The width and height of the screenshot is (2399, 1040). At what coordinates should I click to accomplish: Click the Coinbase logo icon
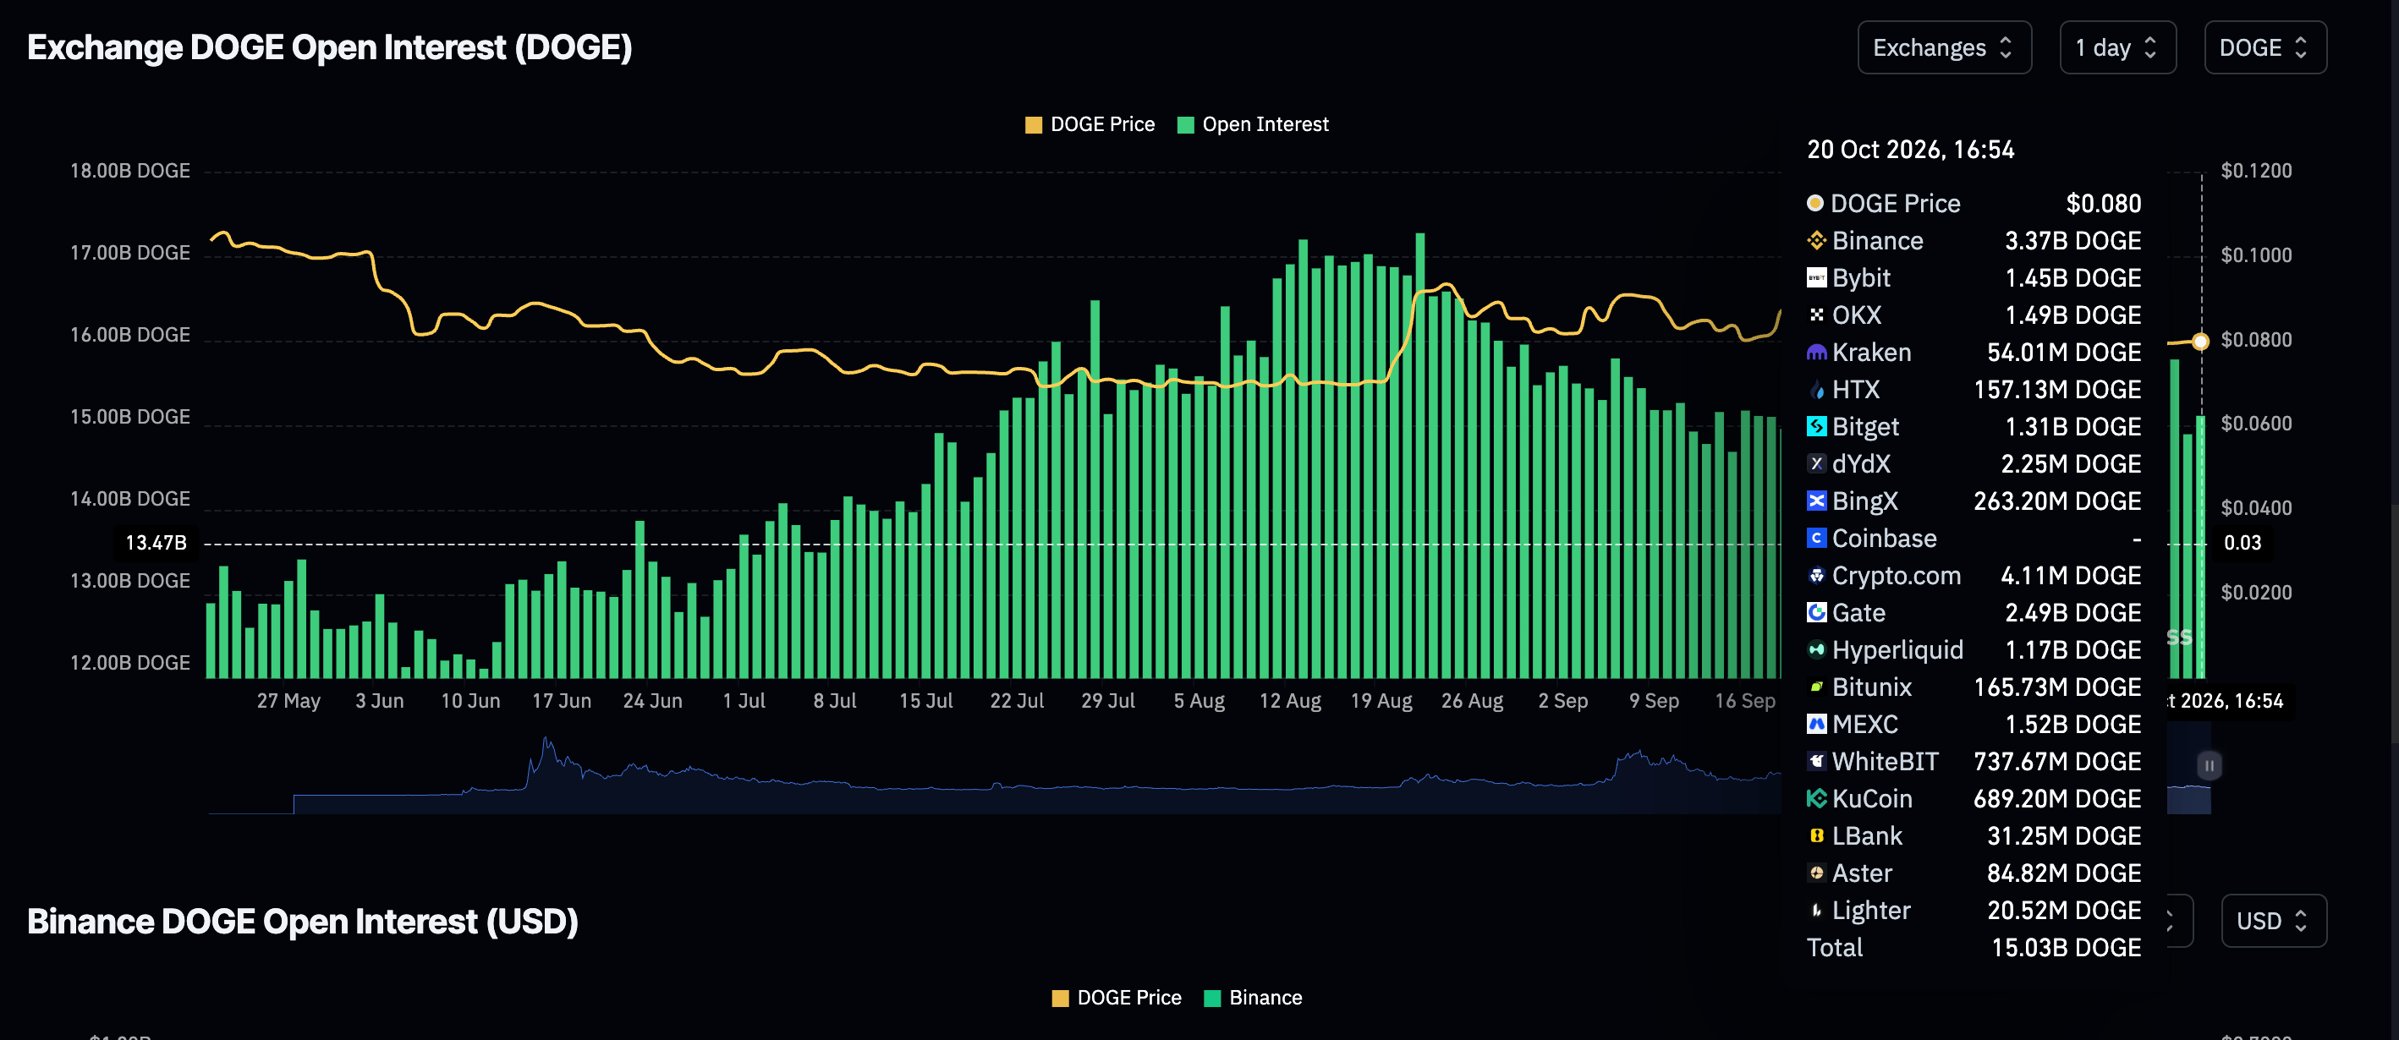coord(1816,538)
